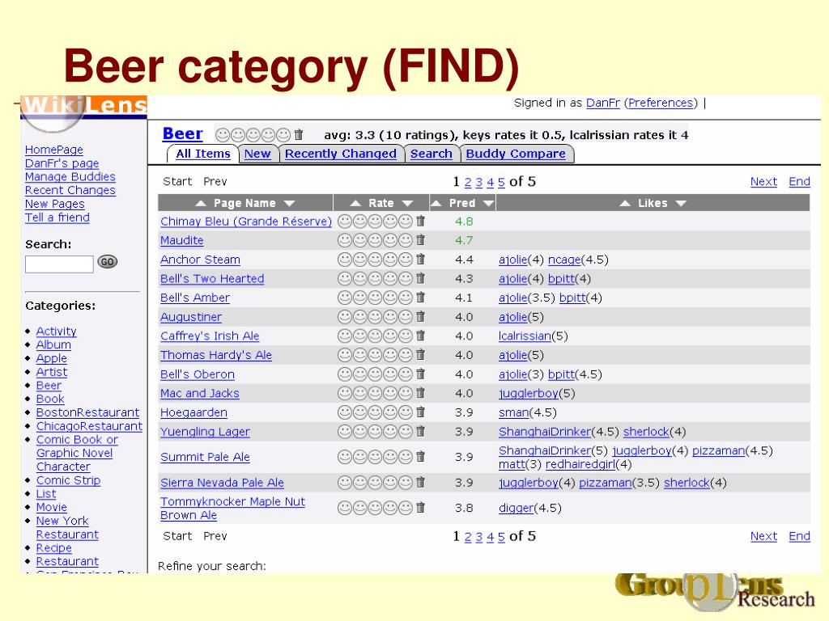The image size is (829, 621).
Task: Click trash icon for Yuengling Lager
Action: pos(420,432)
